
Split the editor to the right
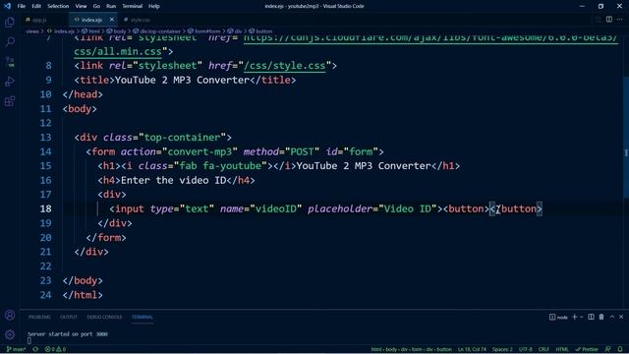[609, 20]
